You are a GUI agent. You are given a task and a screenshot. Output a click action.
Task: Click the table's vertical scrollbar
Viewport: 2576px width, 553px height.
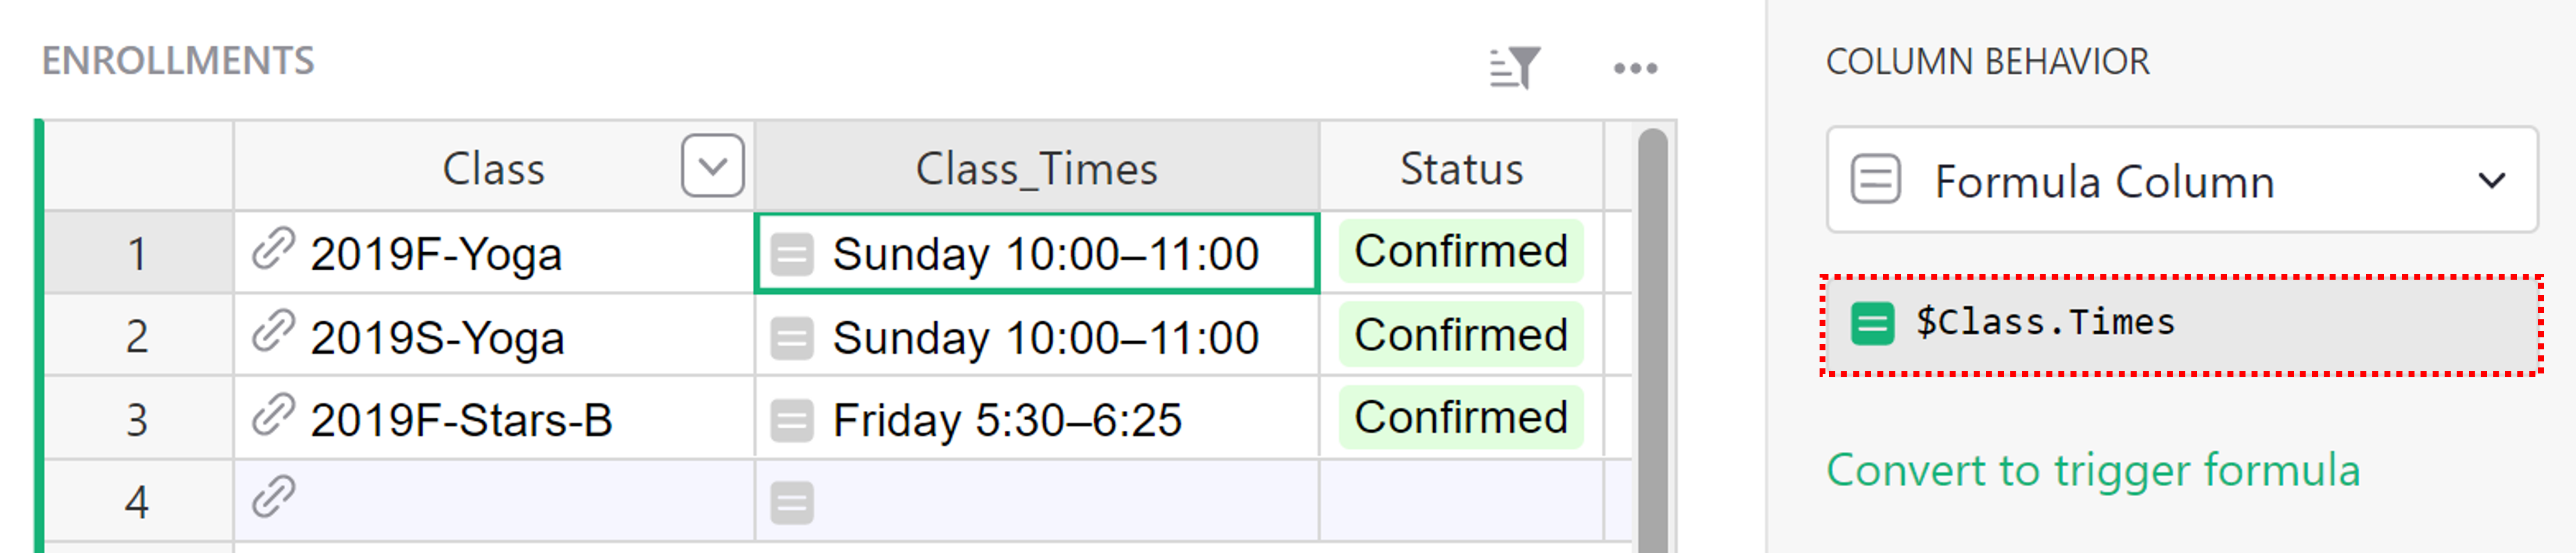coord(1652,340)
